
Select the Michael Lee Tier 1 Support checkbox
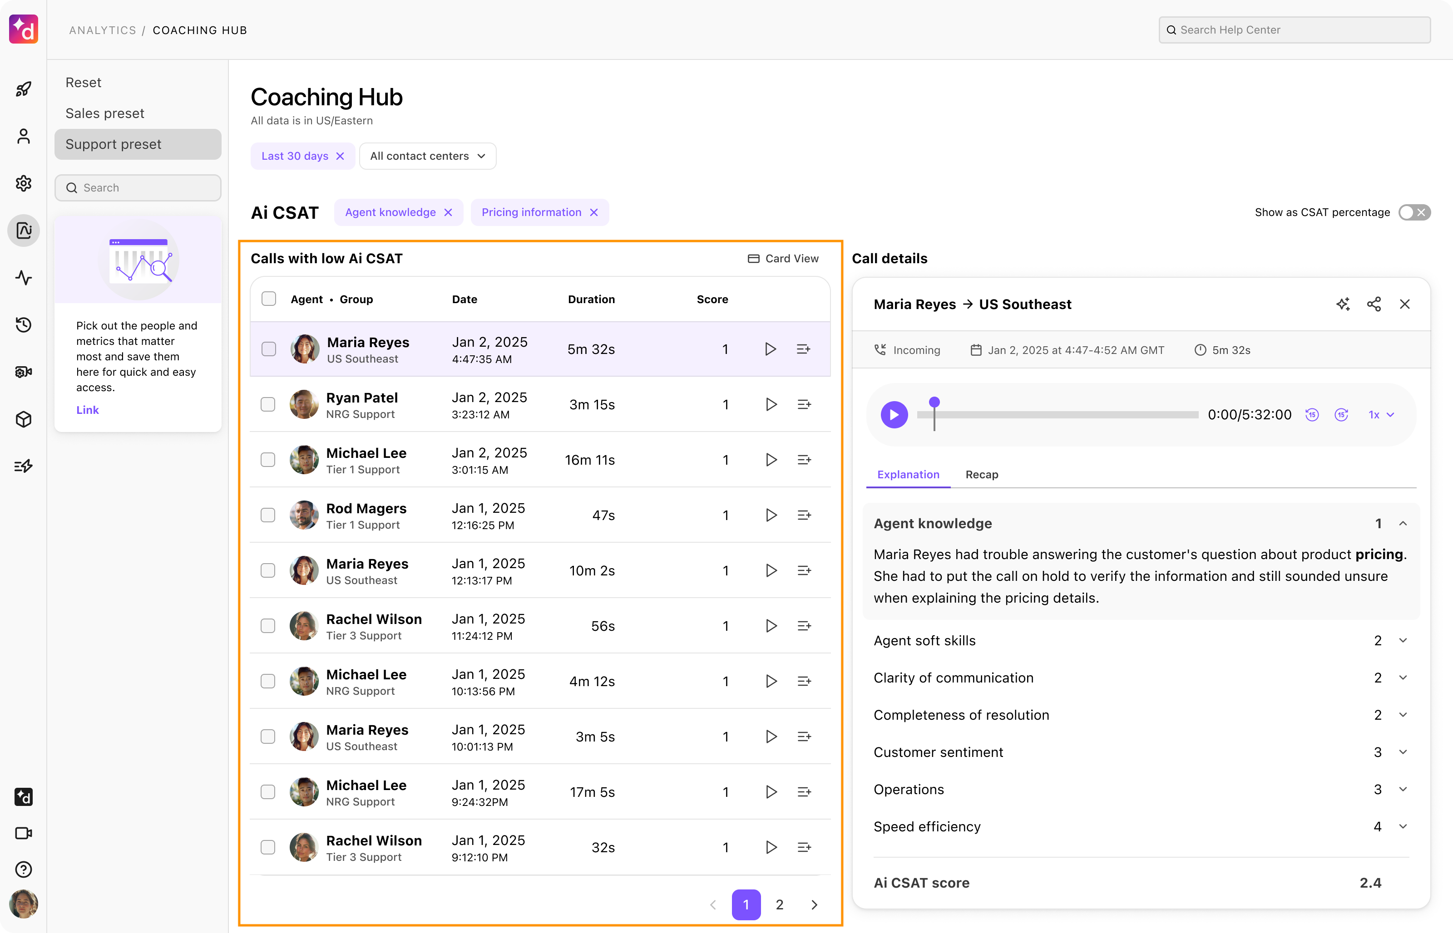(268, 460)
